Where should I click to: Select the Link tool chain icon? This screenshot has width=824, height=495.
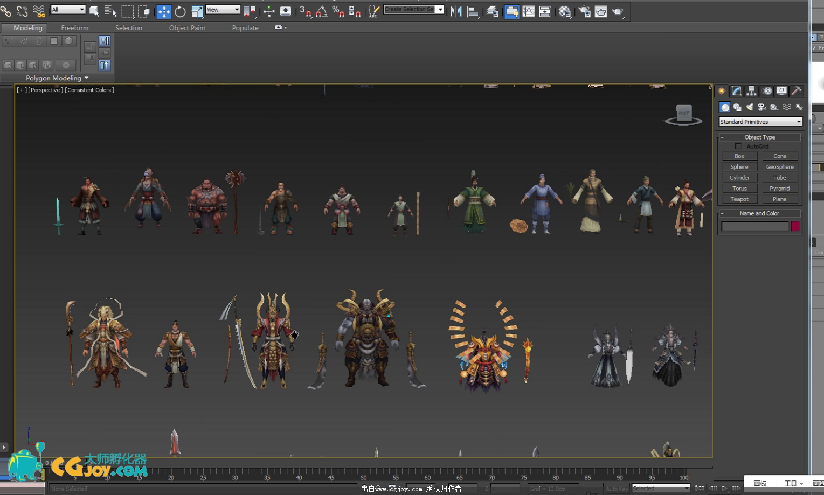coord(6,11)
